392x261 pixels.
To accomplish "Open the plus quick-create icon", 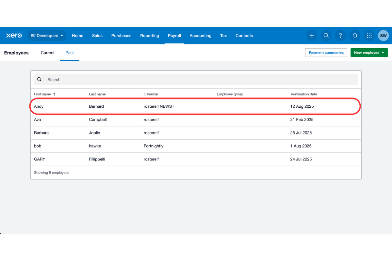I will (312, 36).
